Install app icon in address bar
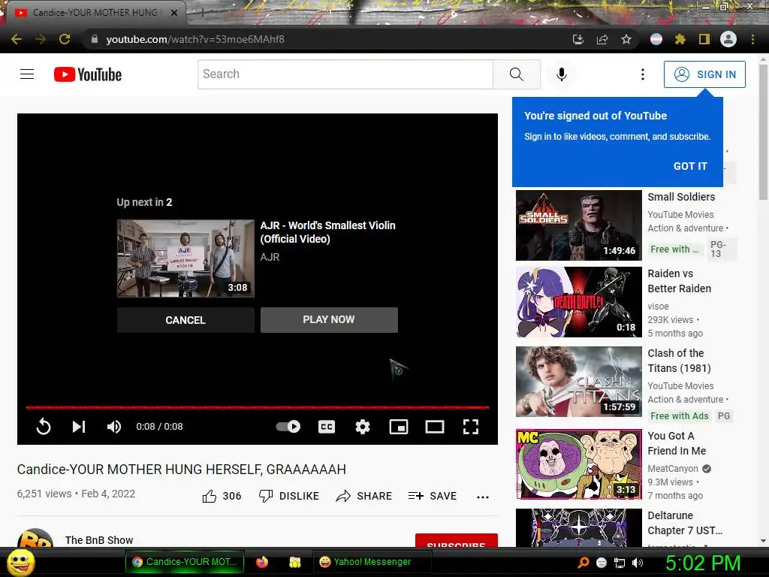Image resolution: width=769 pixels, height=577 pixels. 578,39
